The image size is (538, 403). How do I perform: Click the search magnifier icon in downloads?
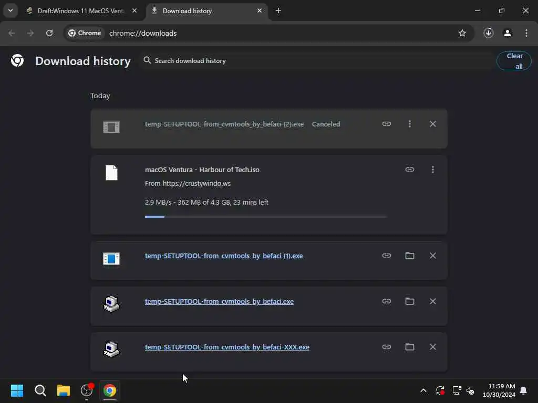click(x=147, y=60)
